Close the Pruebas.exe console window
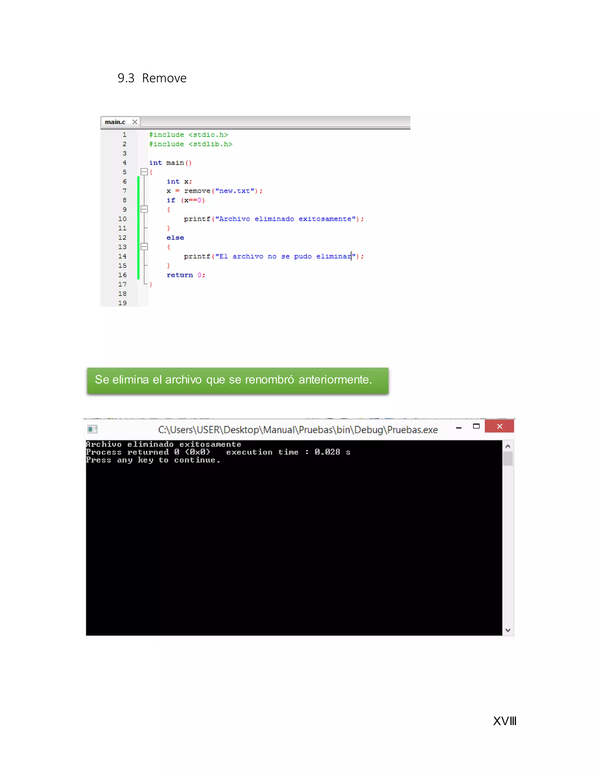This screenshot has height=775, width=599. point(499,426)
